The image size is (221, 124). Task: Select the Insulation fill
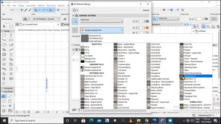[x=153, y=76]
